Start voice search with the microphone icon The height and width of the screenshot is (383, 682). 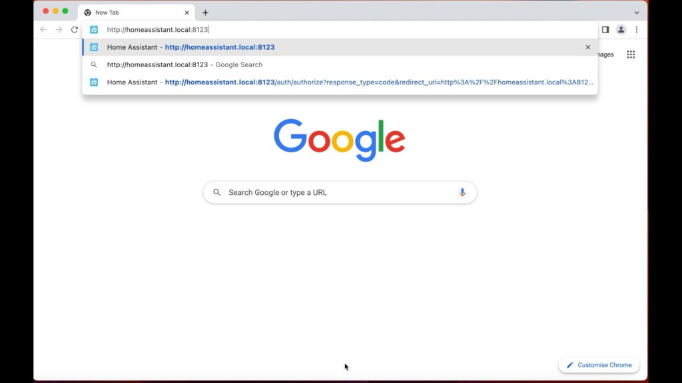click(462, 192)
